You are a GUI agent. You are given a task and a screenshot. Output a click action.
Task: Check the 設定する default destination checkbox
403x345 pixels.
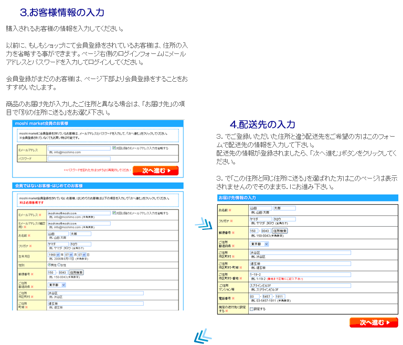[252, 309]
